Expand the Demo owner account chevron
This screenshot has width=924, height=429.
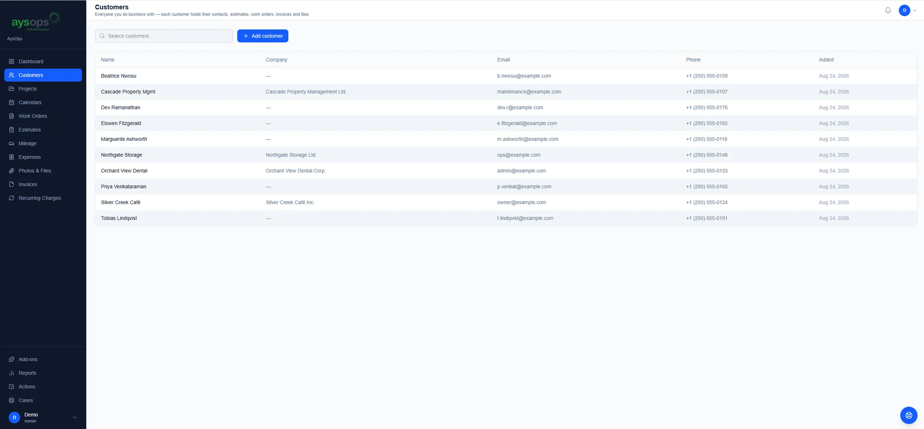75,417
